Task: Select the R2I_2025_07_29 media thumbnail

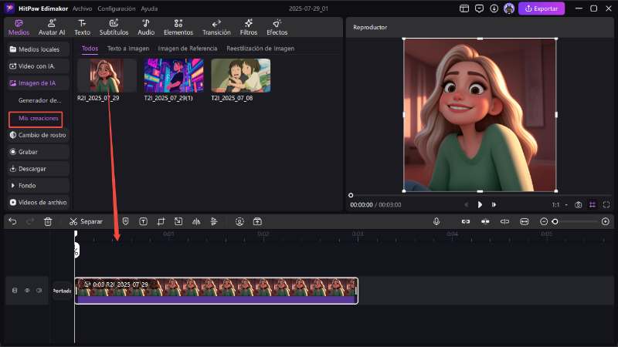Action: point(107,76)
